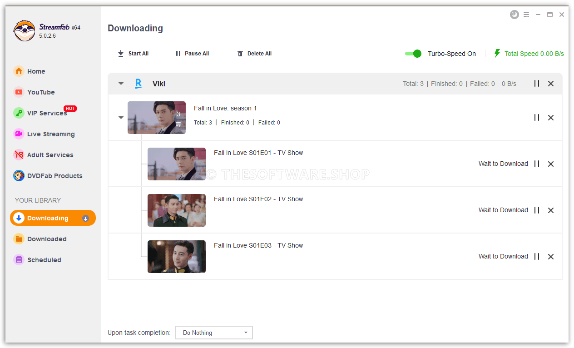This screenshot has width=574, height=348.
Task: Collapse the Viki group
Action: pos(121,84)
